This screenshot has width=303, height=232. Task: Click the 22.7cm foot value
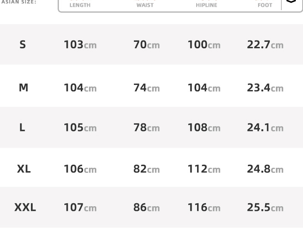point(265,44)
